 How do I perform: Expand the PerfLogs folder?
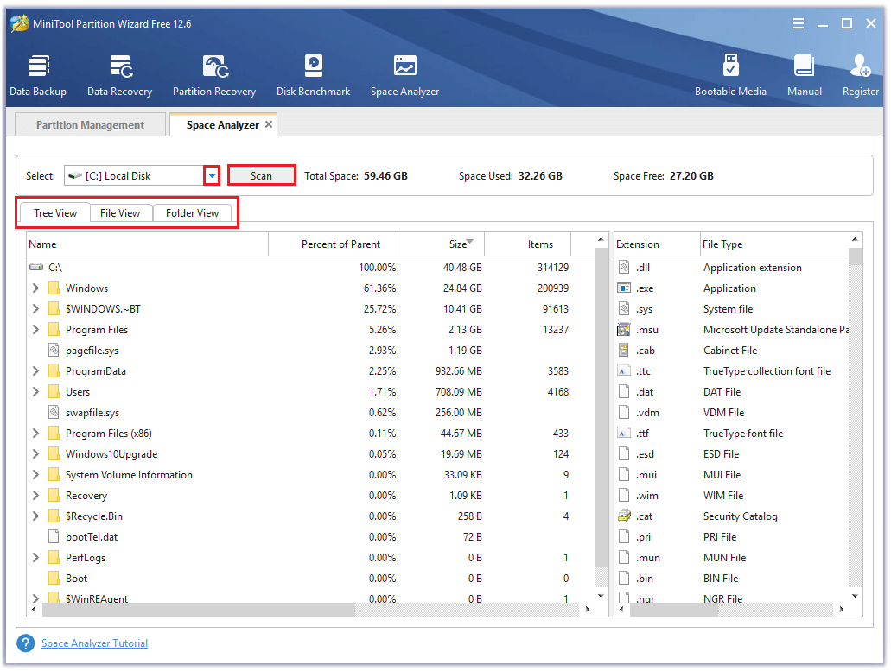(35, 558)
